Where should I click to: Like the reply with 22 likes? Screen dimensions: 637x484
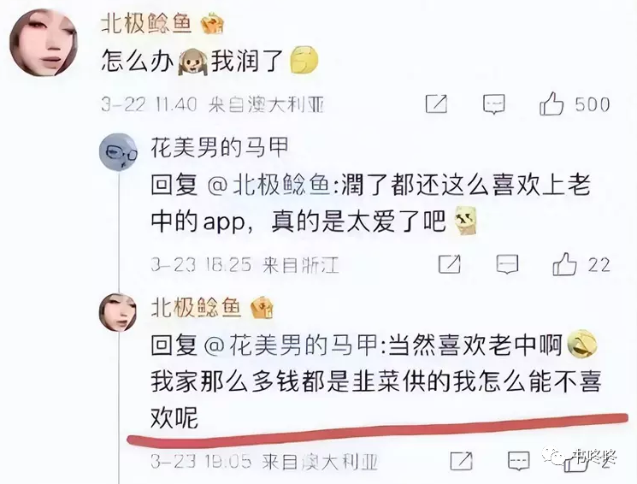point(564,263)
